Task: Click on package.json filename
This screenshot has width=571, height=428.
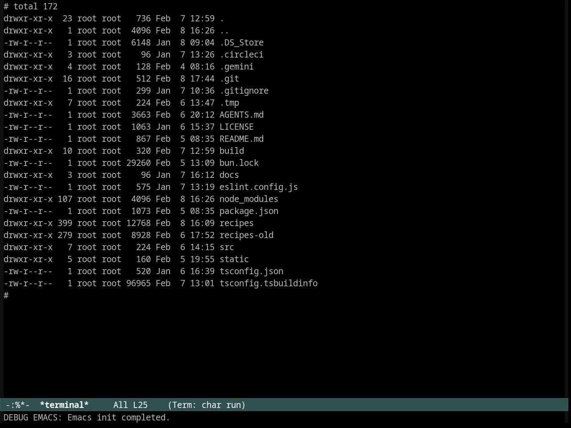Action: click(249, 211)
